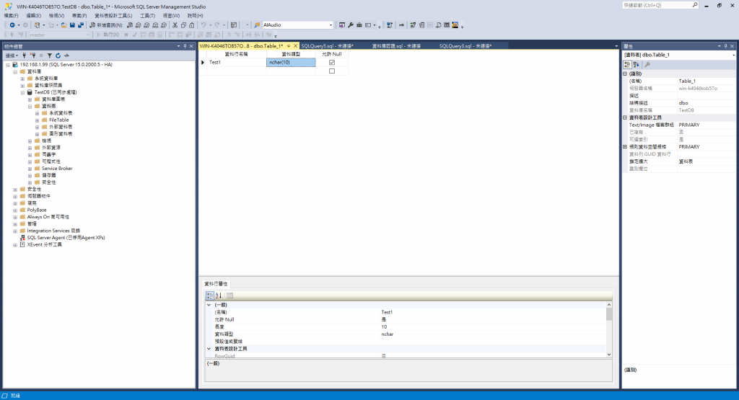
Task: Select the 資料行屬性 column properties tab
Action: click(x=216, y=284)
